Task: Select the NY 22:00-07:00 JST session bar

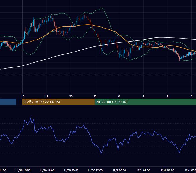Action: pyautogui.click(x=145, y=102)
